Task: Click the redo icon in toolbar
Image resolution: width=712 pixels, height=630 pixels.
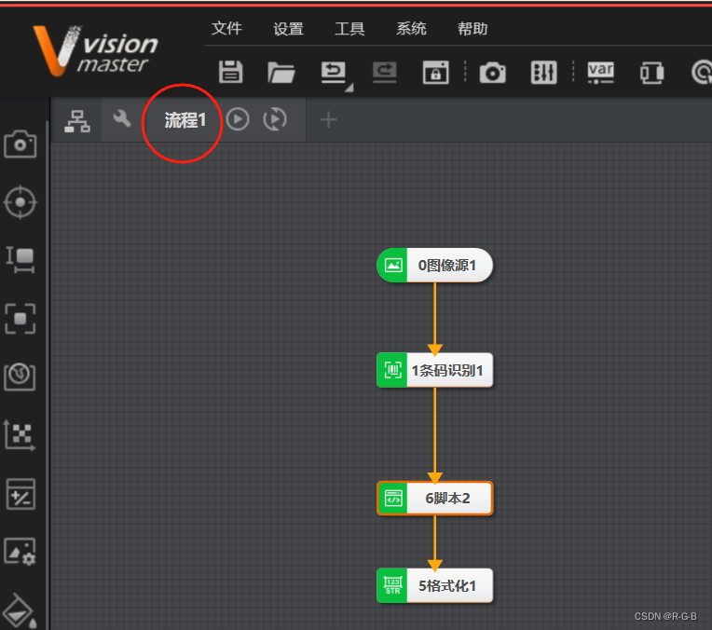Action: pyautogui.click(x=385, y=72)
